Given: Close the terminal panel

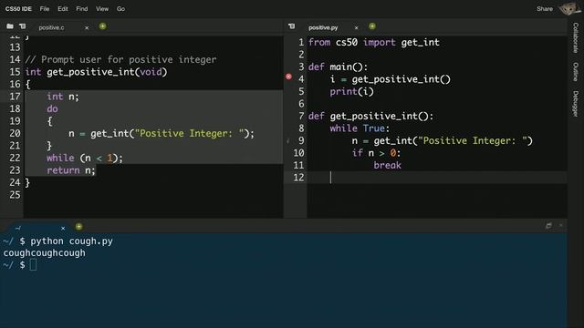Looking at the screenshot, I should [x=561, y=225].
